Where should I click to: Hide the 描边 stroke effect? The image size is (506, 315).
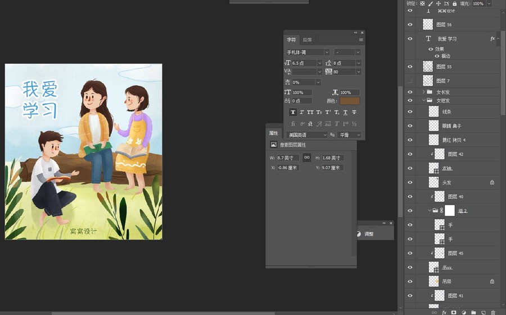point(437,56)
